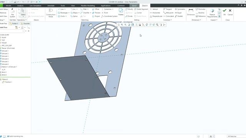Open the Model ribbon tab
The image size is (246, 138).
tap(8, 6)
